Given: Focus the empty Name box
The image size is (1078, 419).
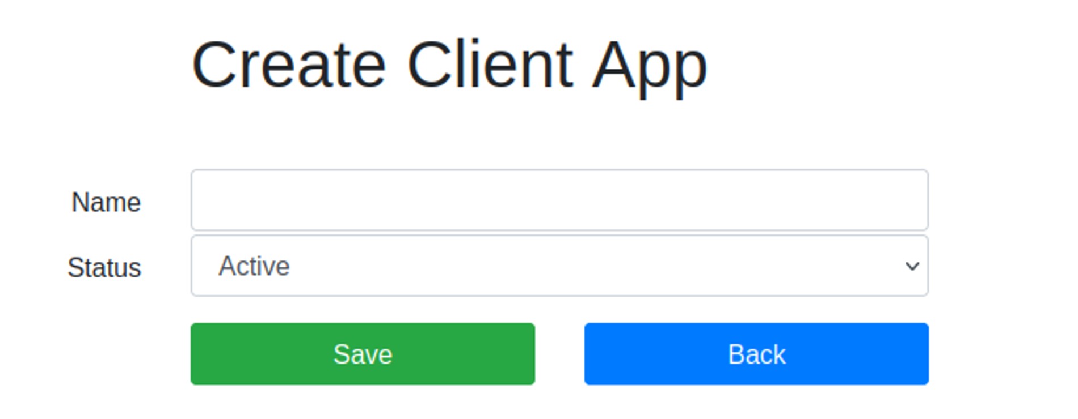Looking at the screenshot, I should (559, 200).
